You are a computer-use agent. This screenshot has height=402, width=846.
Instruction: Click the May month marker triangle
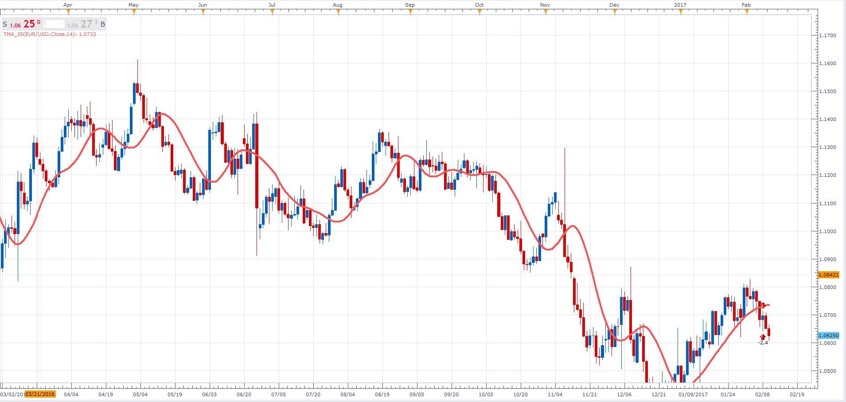[x=134, y=12]
